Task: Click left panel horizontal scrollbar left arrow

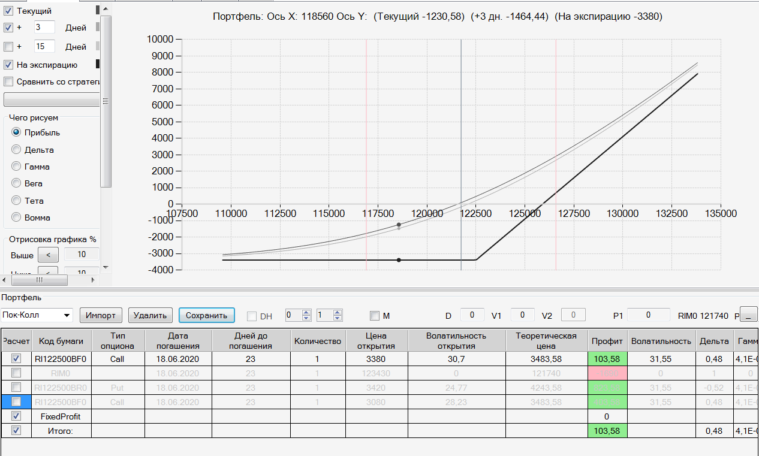Action: pos(5,279)
